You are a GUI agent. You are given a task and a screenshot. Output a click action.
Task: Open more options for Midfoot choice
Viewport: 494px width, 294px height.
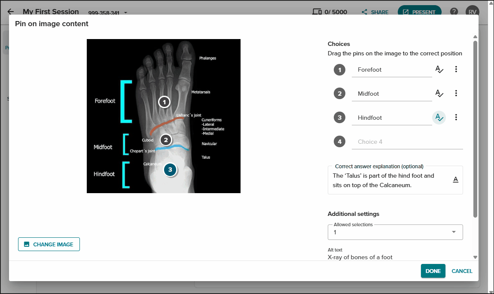[456, 93]
